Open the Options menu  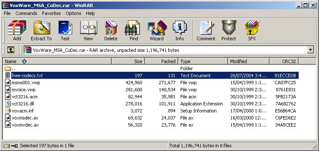click(x=73, y=13)
